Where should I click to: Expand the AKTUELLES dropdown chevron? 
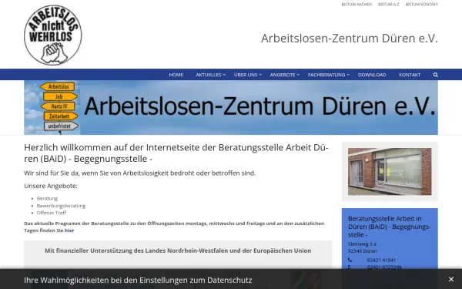224,75
